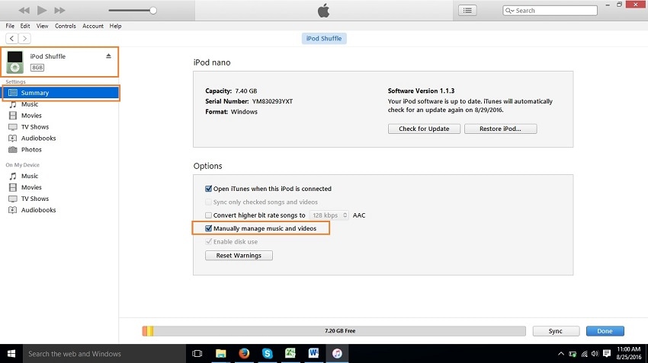Viewport: 648px width, 363px height.
Task: Uncheck Open iTunes when this iPod is connected
Action: [x=209, y=189]
